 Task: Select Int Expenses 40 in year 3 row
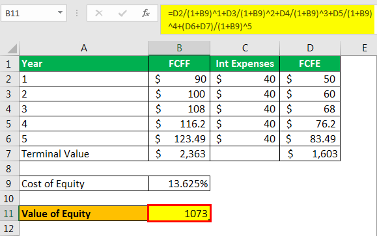[245, 109]
